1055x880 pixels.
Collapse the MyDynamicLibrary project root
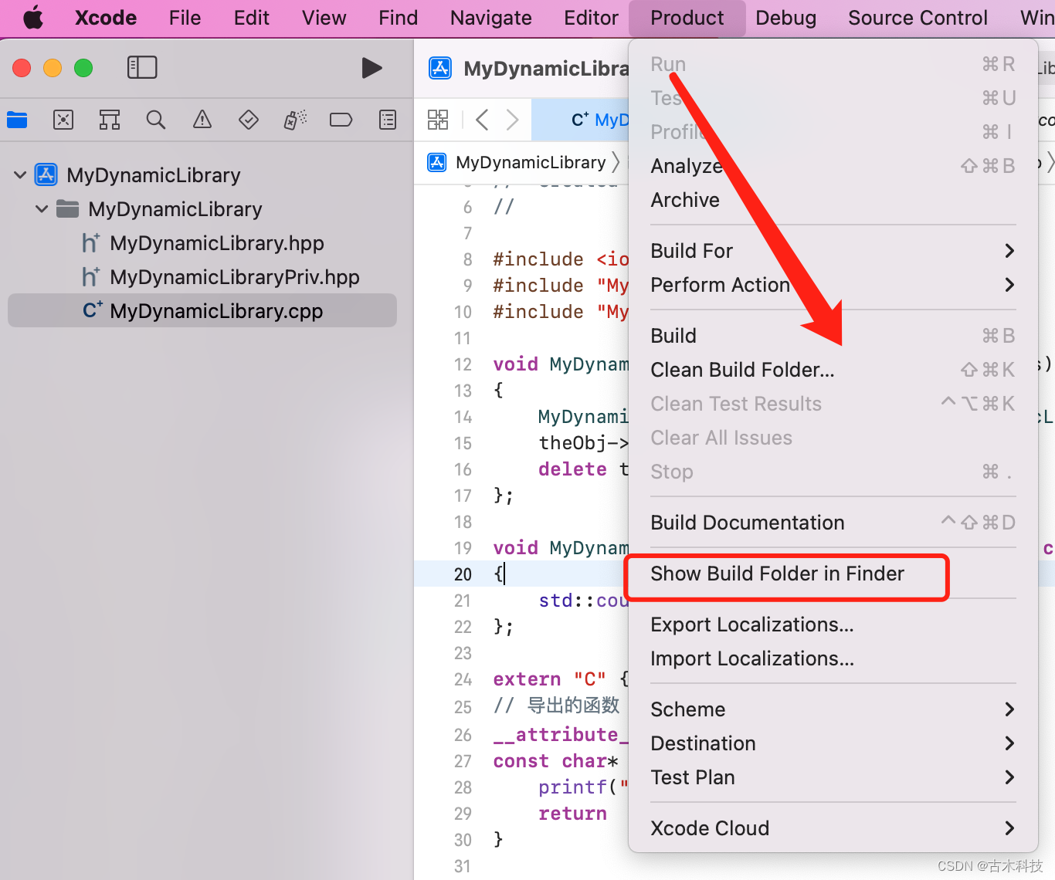pyautogui.click(x=21, y=175)
